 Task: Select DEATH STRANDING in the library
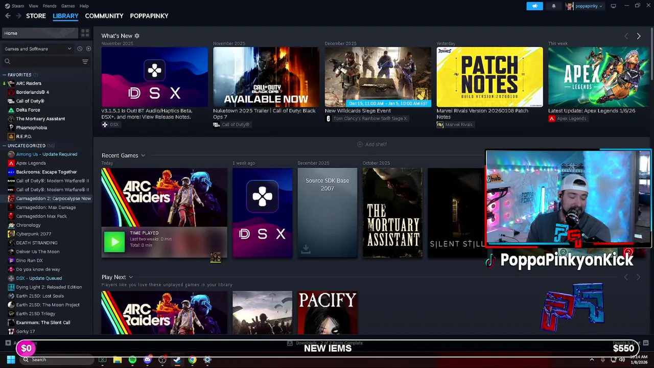[37, 243]
